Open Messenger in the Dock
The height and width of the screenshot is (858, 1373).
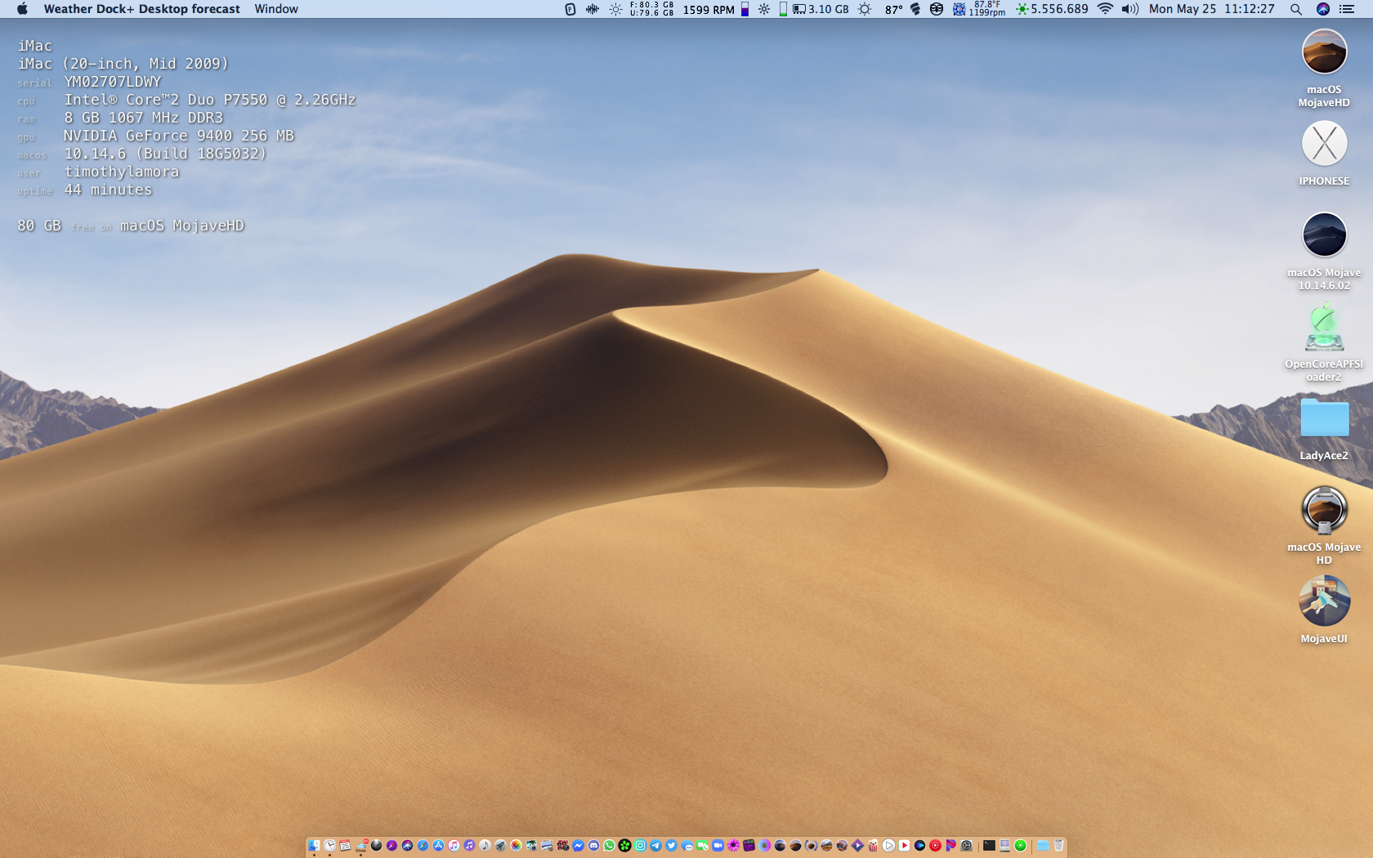coord(579,846)
